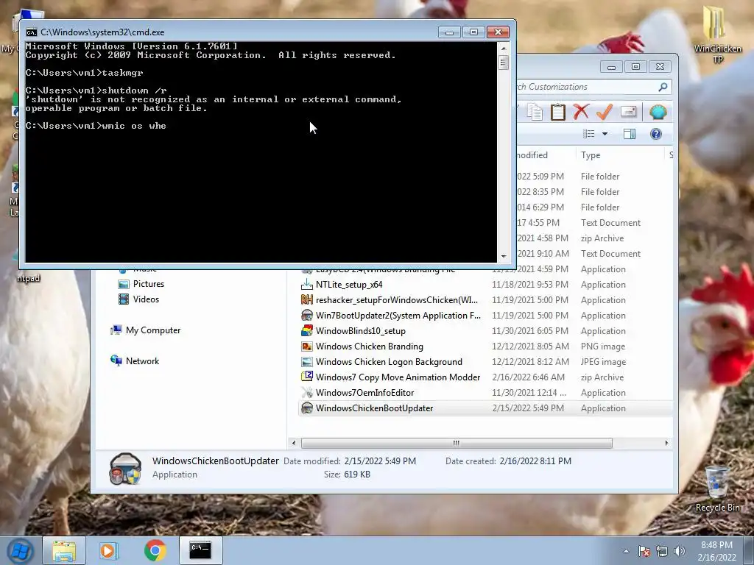Viewport: 754px width, 565px height.
Task: Click the large WindowsChickenBootUpdater icon in details pane
Action: (125, 469)
